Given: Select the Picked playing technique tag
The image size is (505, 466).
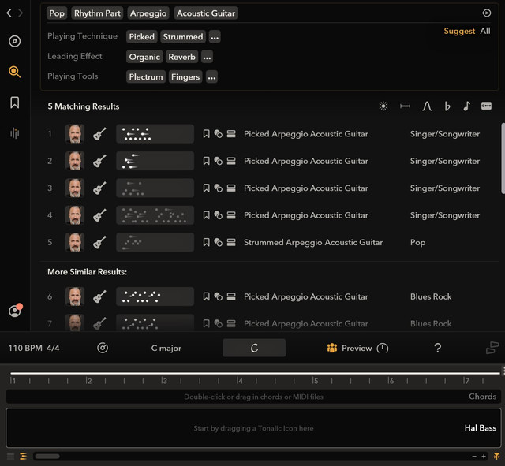Looking at the screenshot, I should 142,37.
